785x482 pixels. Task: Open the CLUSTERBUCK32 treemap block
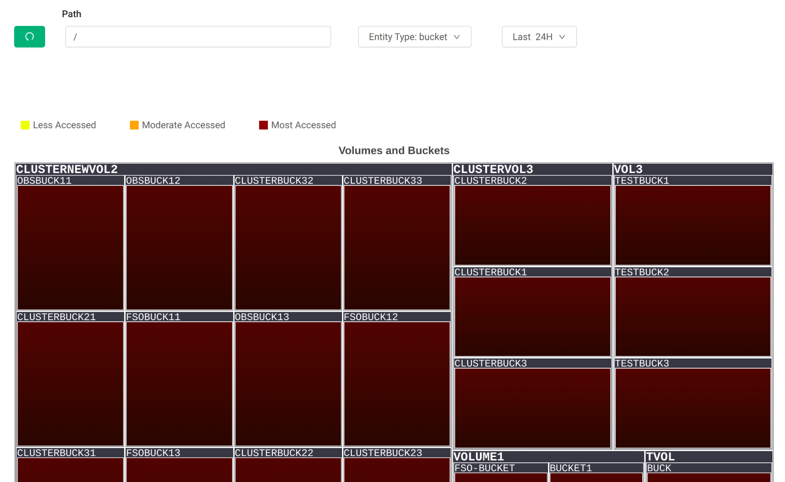(x=288, y=247)
